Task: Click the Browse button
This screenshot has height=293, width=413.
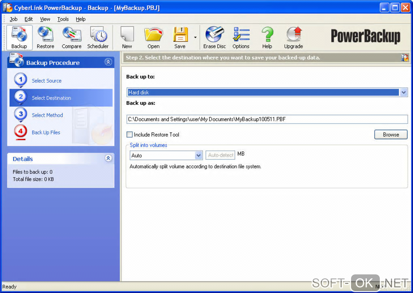Action: coord(391,134)
